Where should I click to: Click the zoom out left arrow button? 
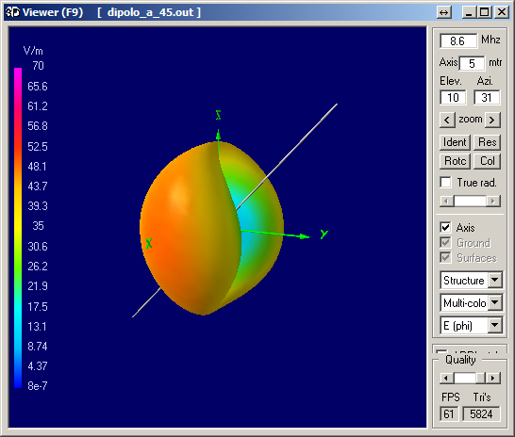(447, 120)
